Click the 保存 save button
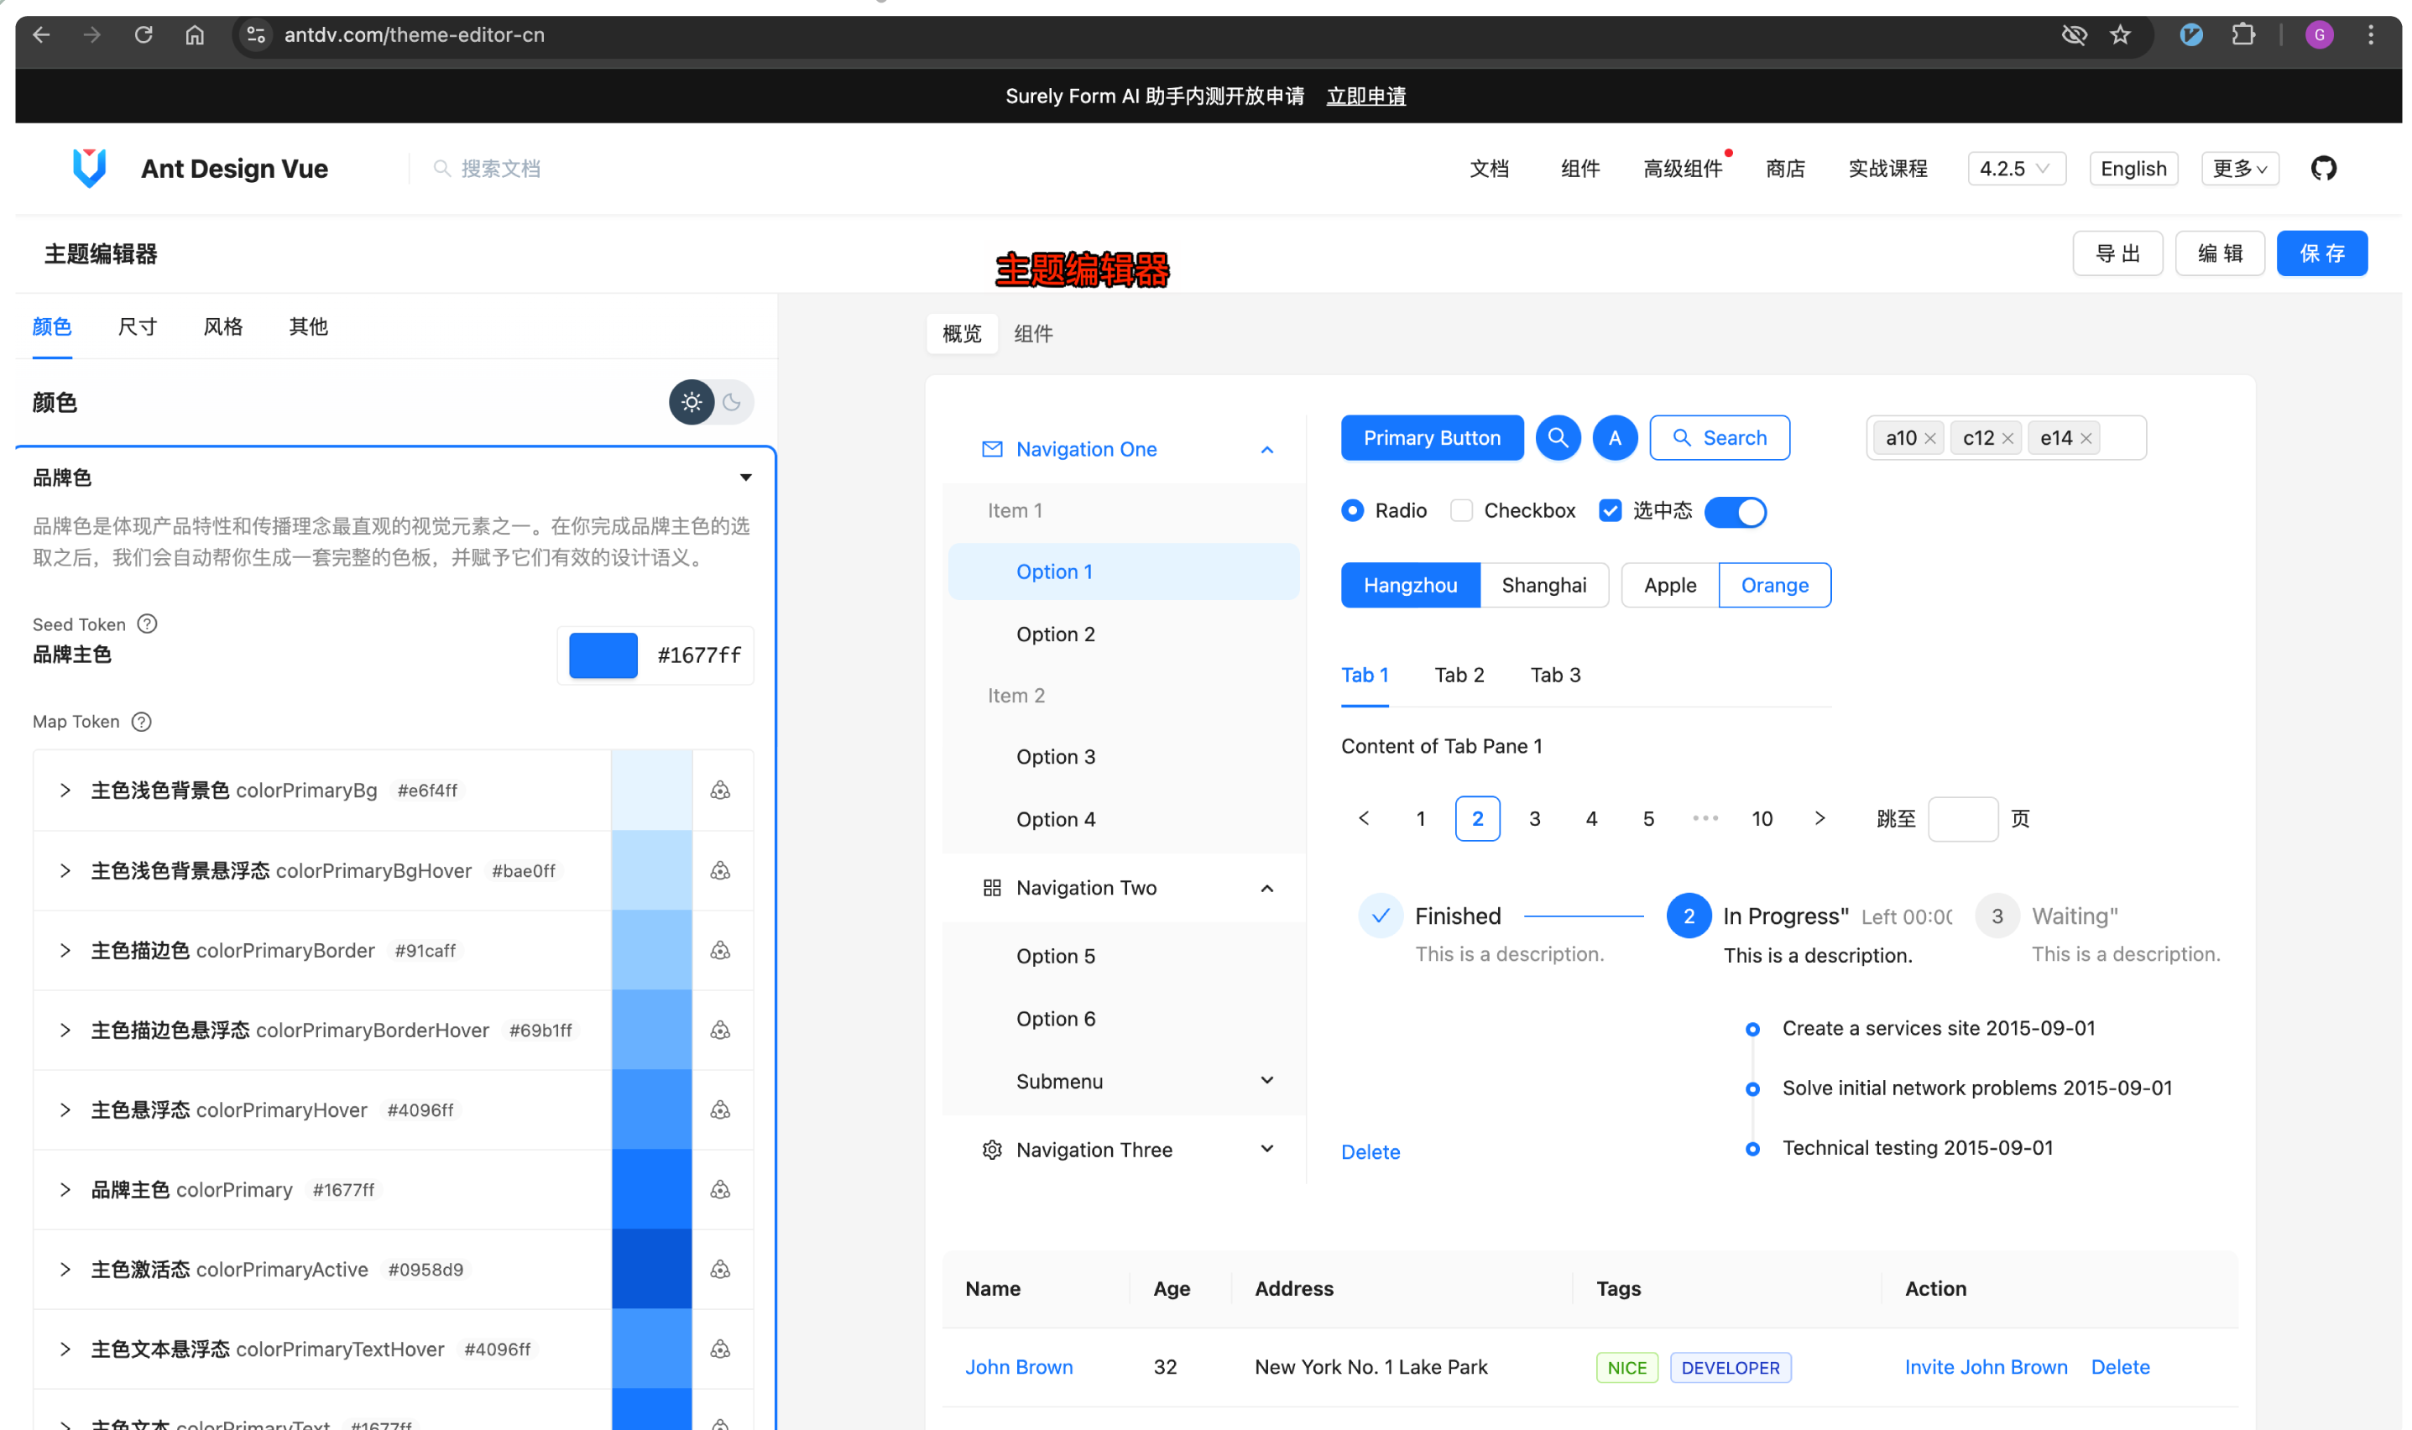Image resolution: width=2412 pixels, height=1430 pixels. 2321,253
